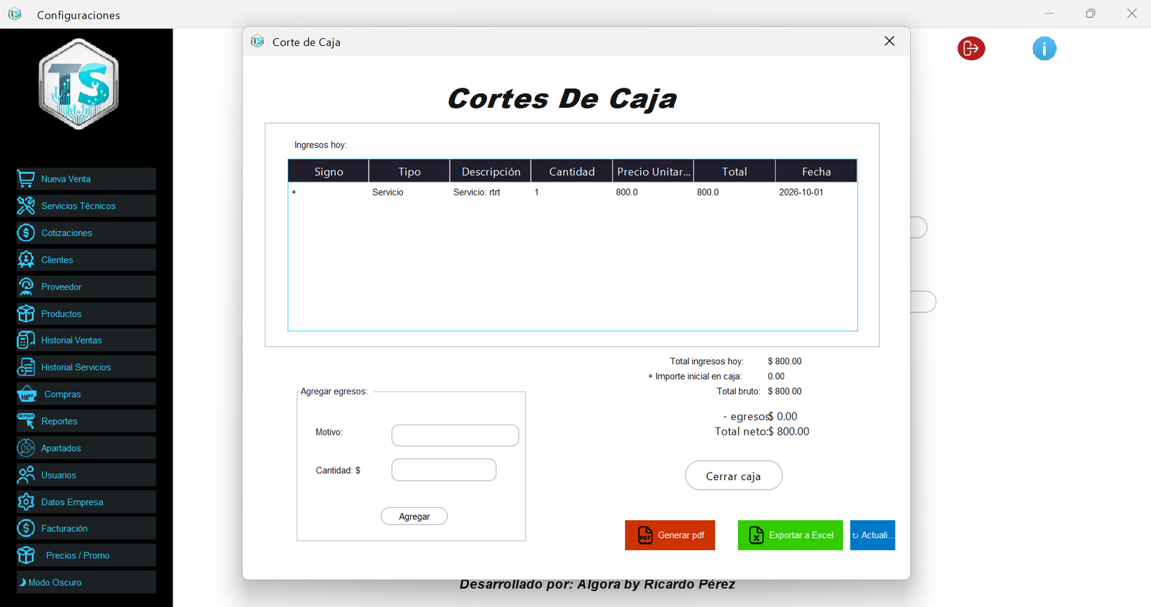The image size is (1151, 607).
Task: Click the Generar pdf button
Action: point(670,535)
